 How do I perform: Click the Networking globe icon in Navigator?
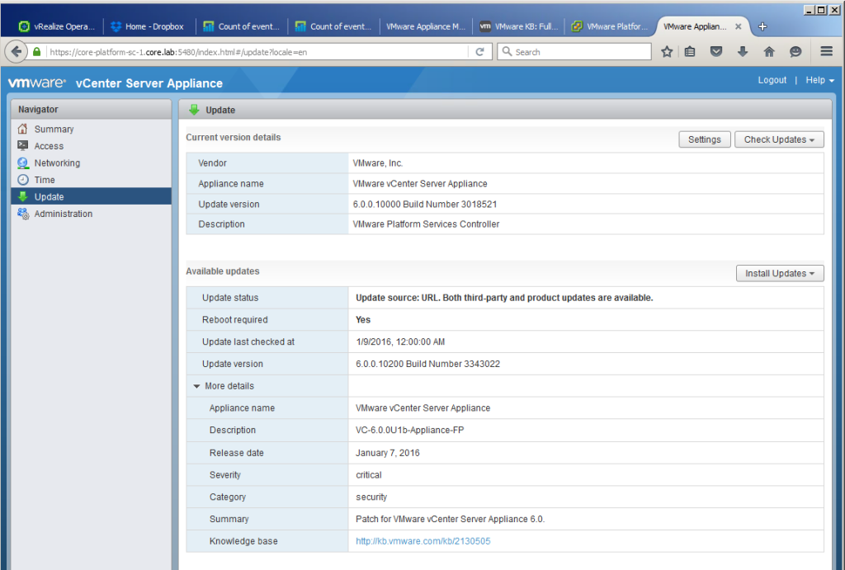tap(22, 163)
